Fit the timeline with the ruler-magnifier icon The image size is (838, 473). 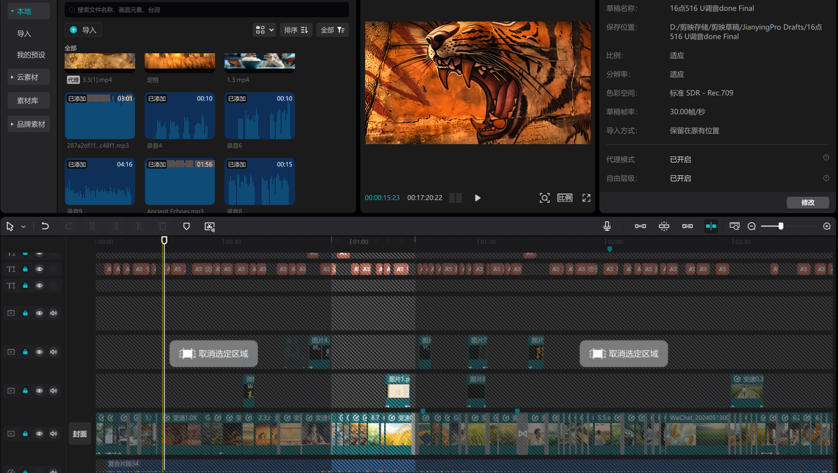734,226
